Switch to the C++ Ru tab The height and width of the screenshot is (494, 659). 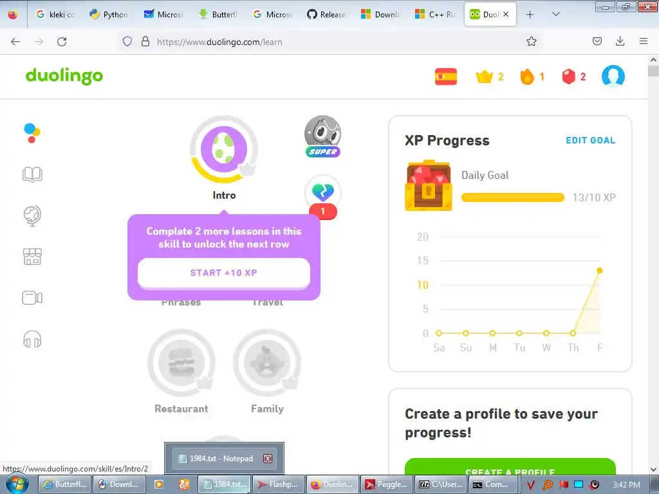[435, 14]
